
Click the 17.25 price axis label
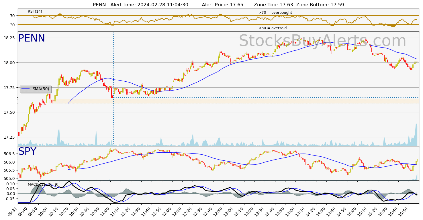(10, 137)
